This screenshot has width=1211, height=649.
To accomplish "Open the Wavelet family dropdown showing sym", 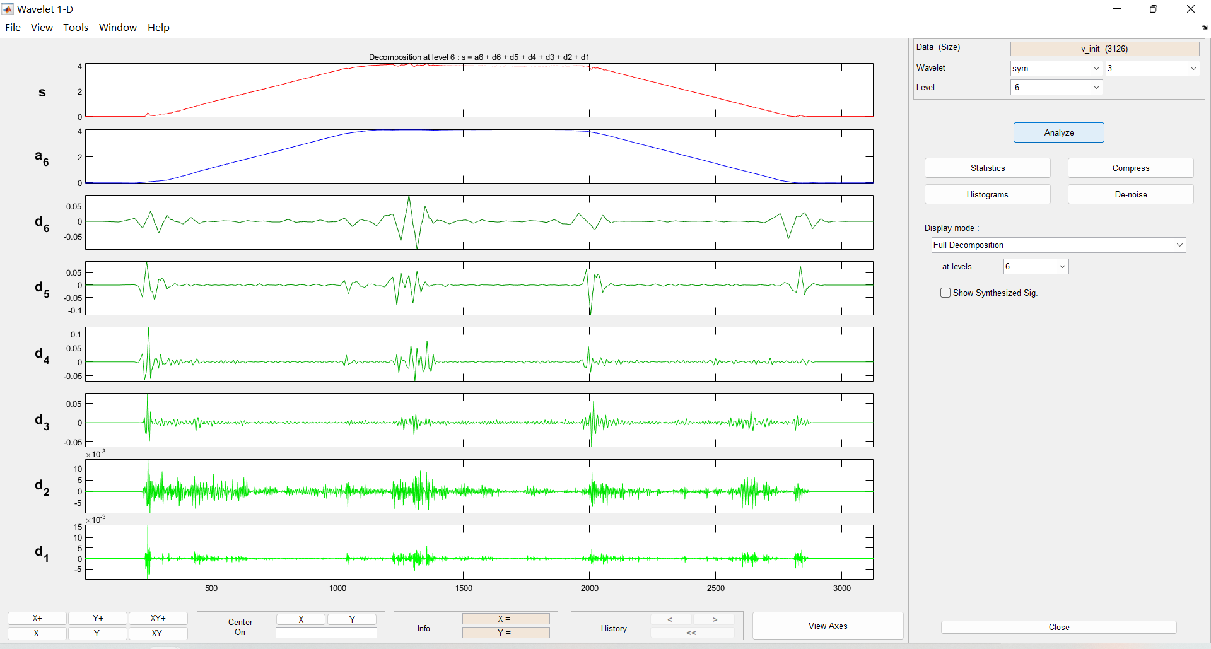I will click(1056, 68).
